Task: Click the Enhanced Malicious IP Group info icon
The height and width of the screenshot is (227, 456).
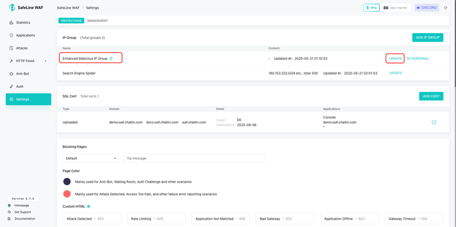Action: pos(111,59)
